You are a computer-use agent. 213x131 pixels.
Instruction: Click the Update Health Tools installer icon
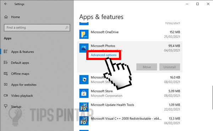[84, 107]
